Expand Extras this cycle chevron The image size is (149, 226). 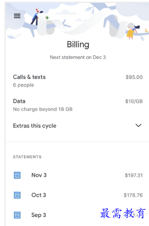click(138, 125)
